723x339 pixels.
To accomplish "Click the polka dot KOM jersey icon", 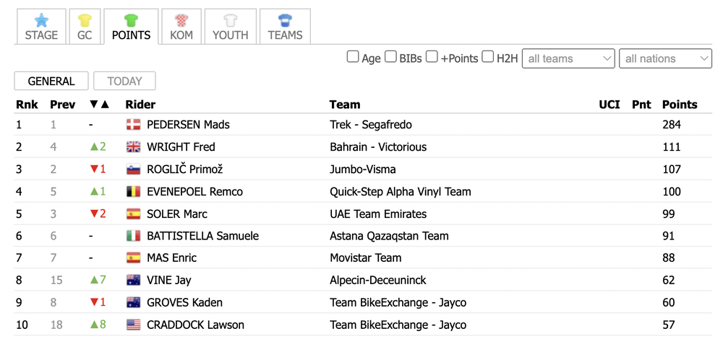I will point(181,20).
